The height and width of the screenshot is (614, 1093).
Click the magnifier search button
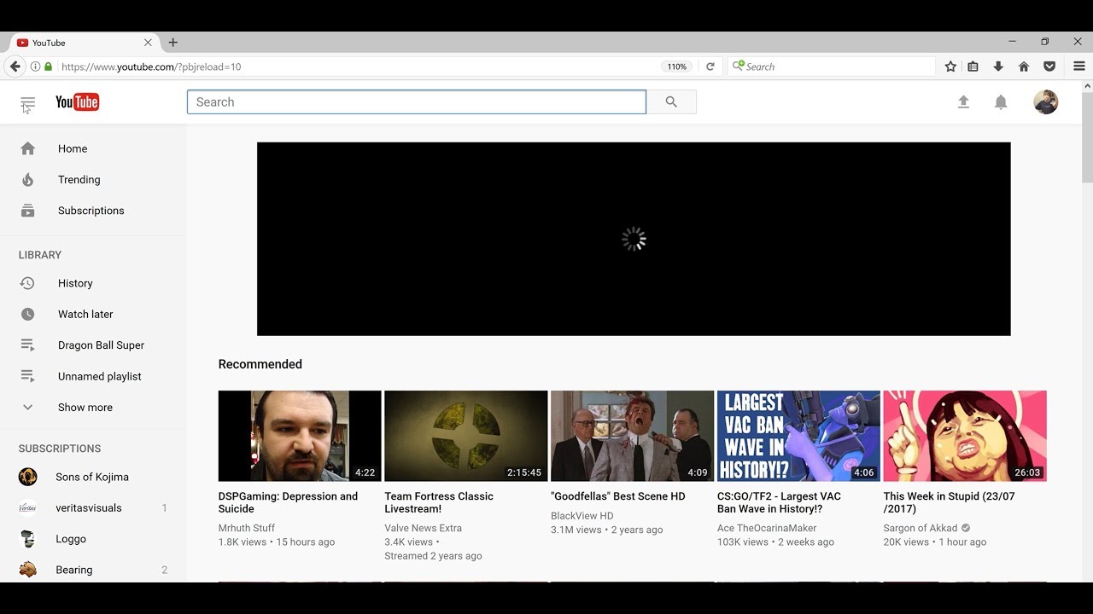(671, 102)
